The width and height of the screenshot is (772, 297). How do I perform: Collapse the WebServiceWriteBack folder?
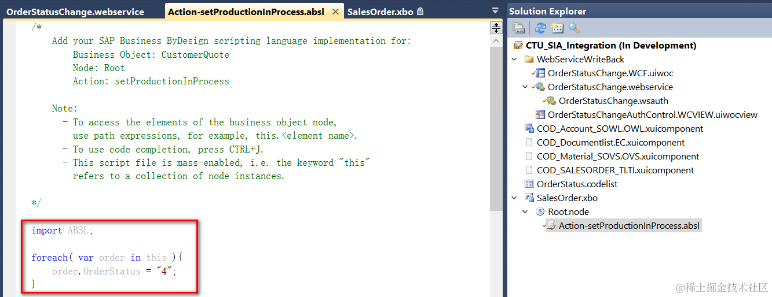click(x=514, y=59)
